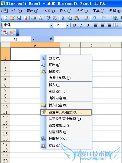Click Merge and Center icon

116,25
